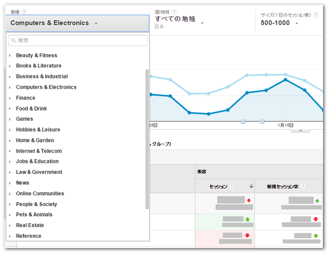Image resolution: width=328 pixels, height=253 pixels.
Task: Click the help icon beside 業種
Action: click(24, 12)
